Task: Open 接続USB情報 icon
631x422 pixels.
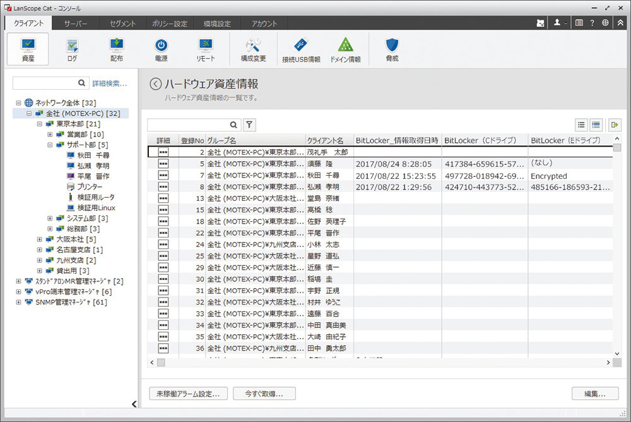Action: point(301,50)
